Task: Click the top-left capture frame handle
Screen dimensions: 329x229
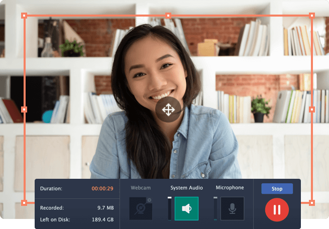Action: pos(24,16)
